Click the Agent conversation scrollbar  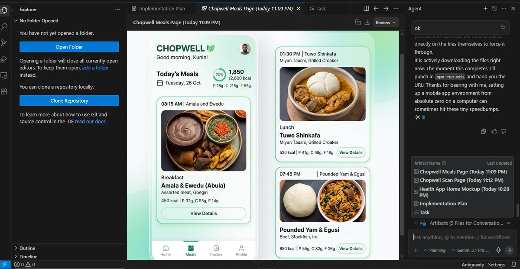[517, 211]
